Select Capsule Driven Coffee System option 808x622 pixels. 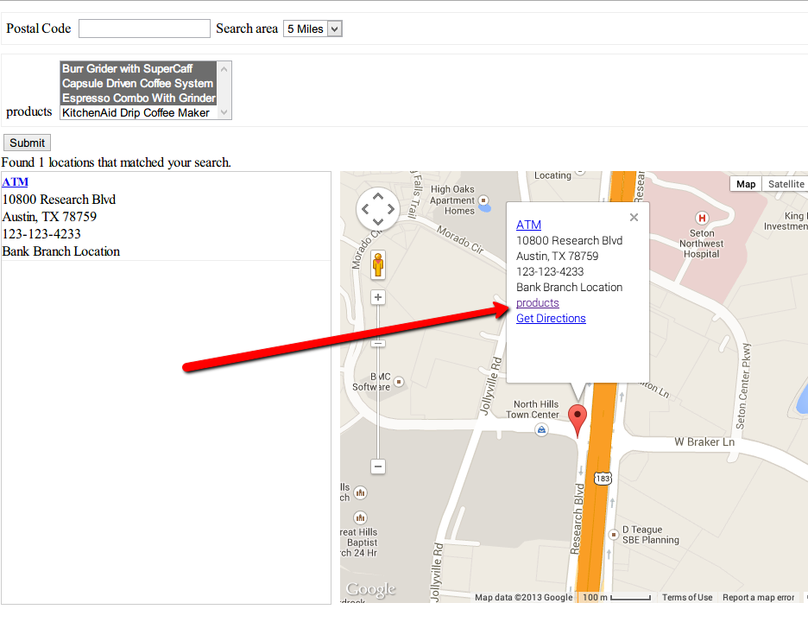[138, 83]
